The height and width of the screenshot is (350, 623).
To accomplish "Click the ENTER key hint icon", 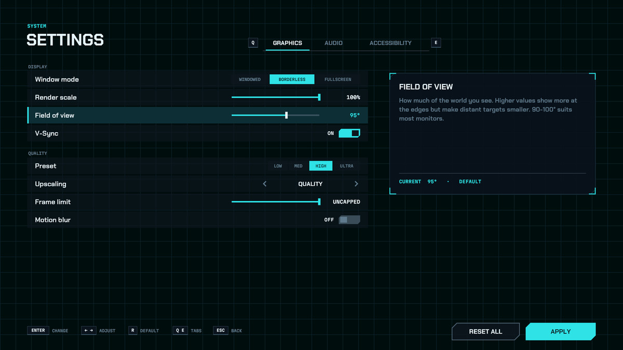I will 38,330.
